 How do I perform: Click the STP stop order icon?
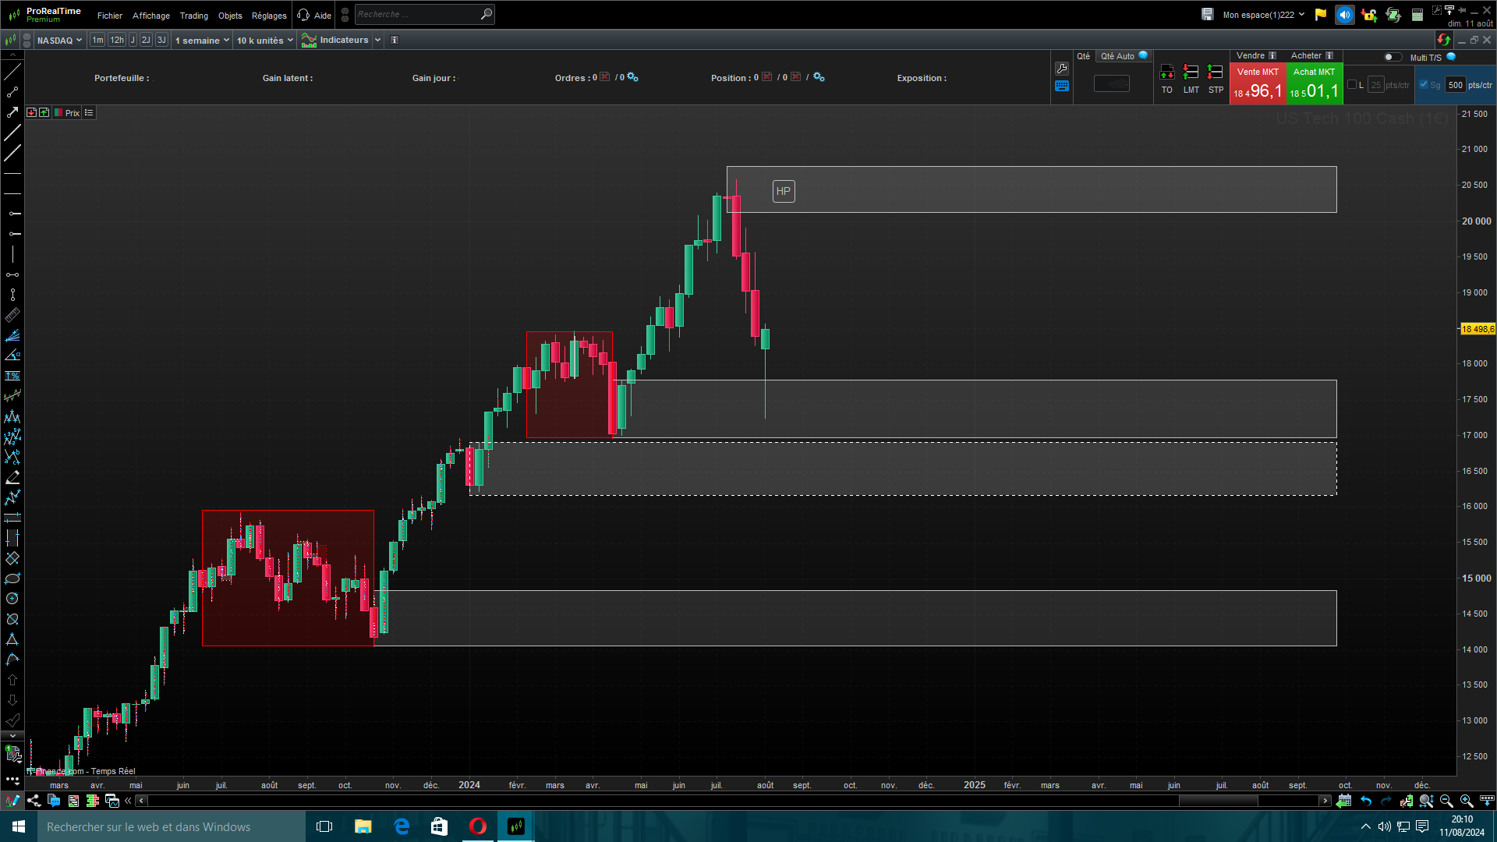[x=1215, y=73]
